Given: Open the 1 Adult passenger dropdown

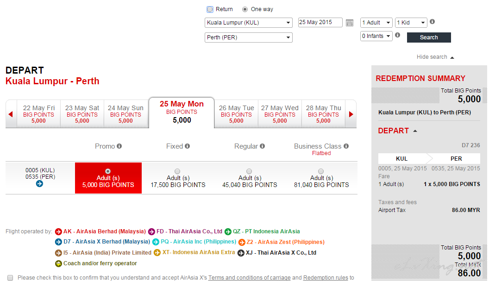Looking at the screenshot, I should point(376,23).
